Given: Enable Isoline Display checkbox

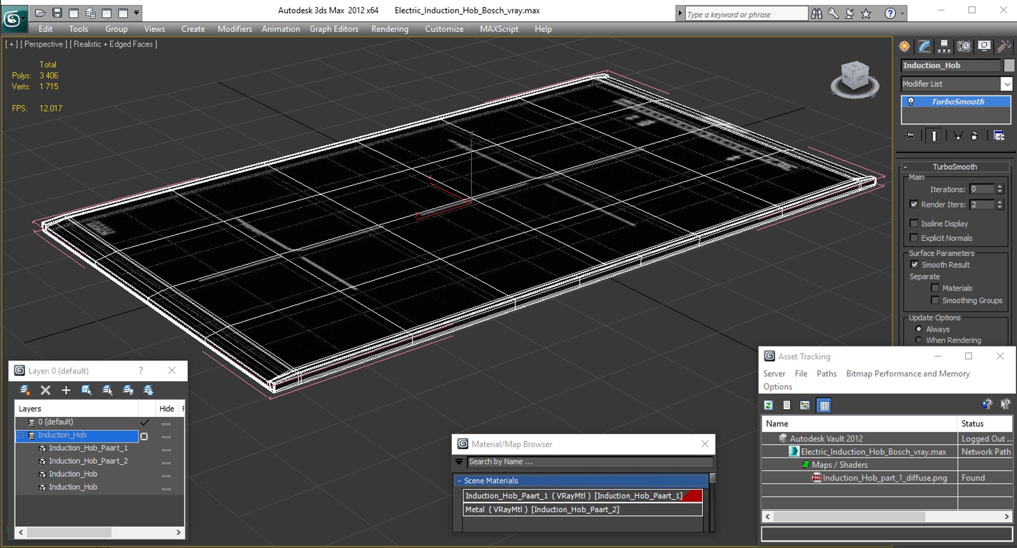Looking at the screenshot, I should 914,223.
